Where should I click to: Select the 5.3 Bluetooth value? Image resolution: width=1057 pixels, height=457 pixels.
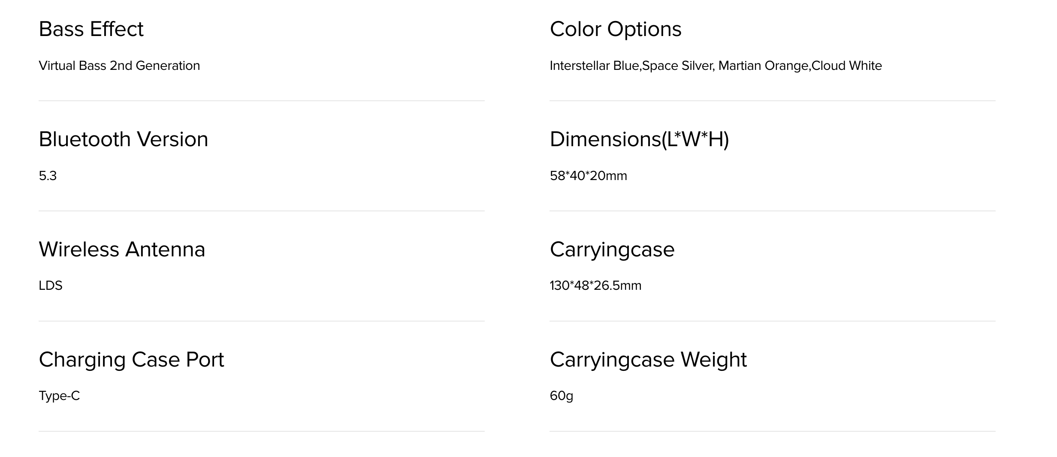48,176
